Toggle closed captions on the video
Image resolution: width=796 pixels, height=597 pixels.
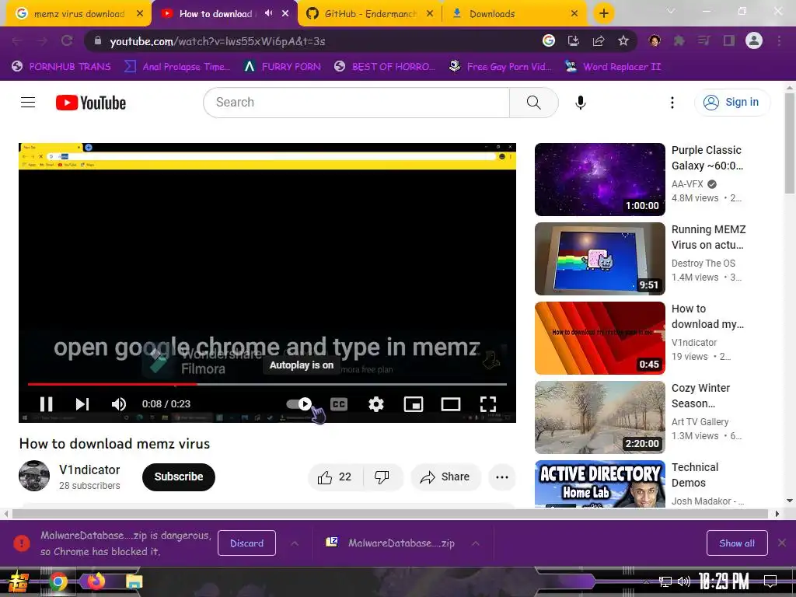(x=339, y=404)
